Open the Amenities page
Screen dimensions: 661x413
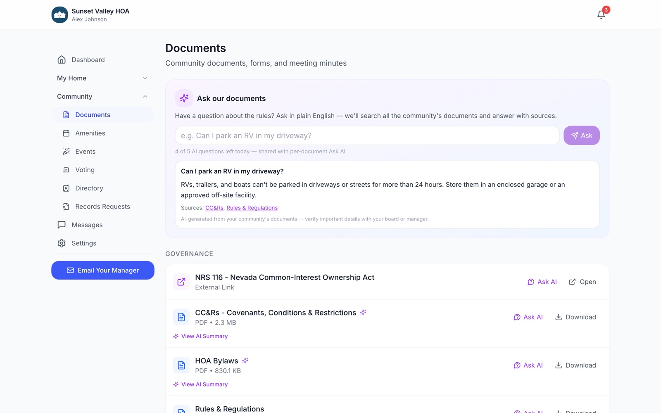[x=102, y=133]
